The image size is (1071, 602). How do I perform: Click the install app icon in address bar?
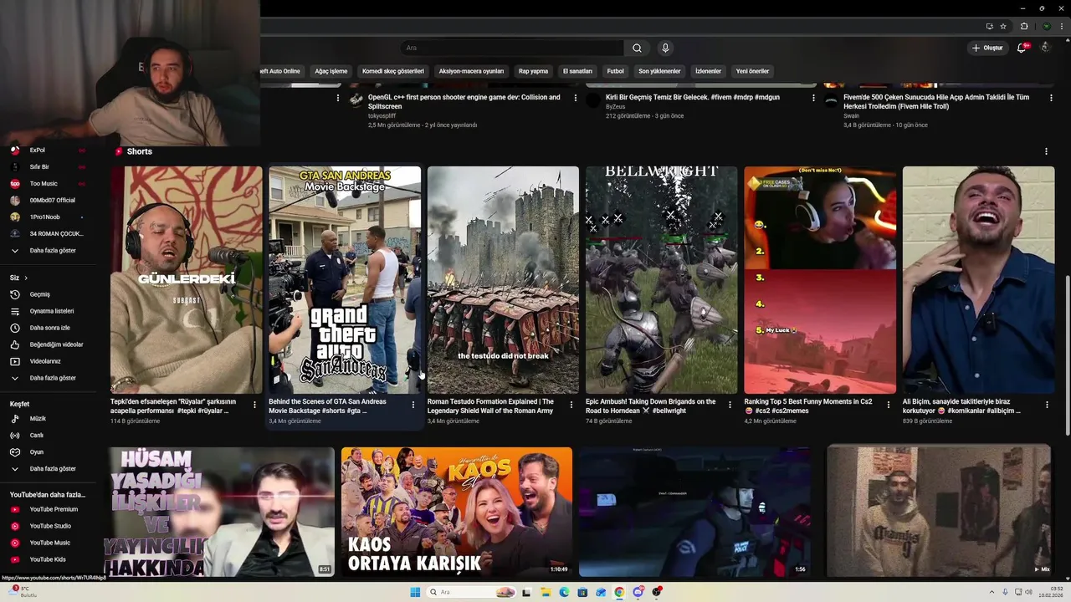(x=989, y=26)
